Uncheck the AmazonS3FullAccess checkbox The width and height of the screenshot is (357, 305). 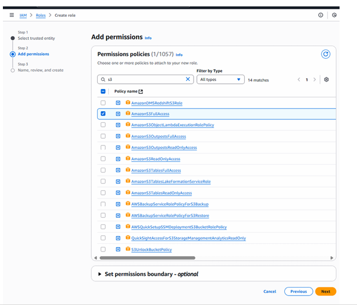103,114
